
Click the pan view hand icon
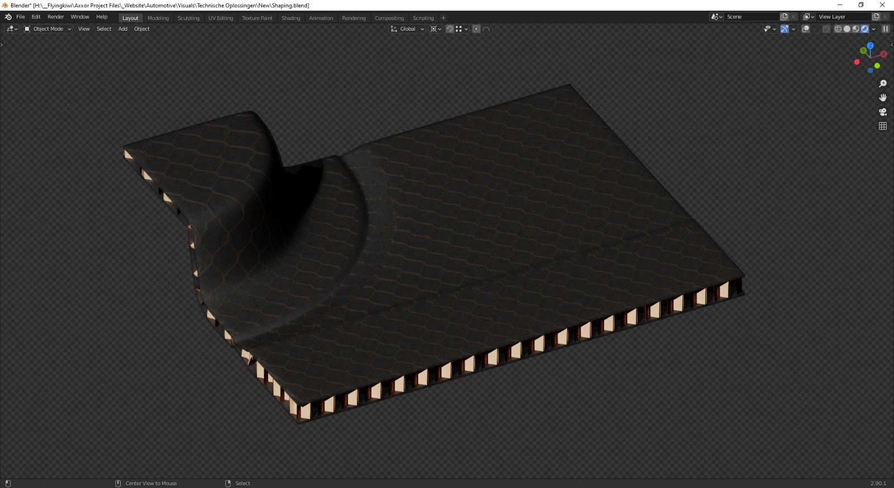coord(883,98)
